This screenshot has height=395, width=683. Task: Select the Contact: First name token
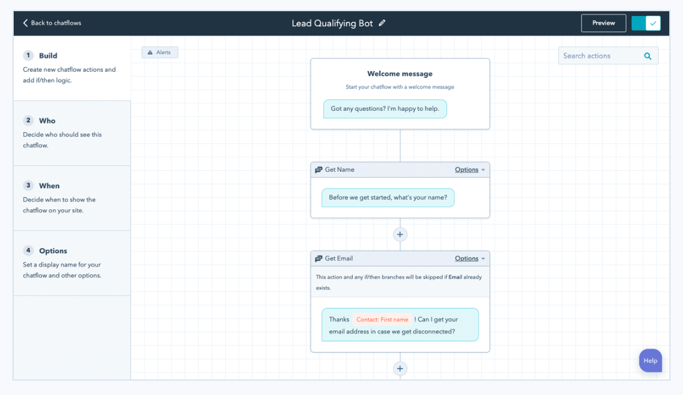coord(382,320)
